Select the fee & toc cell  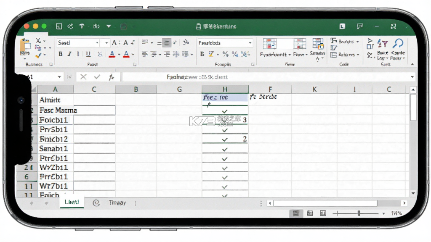click(x=225, y=97)
